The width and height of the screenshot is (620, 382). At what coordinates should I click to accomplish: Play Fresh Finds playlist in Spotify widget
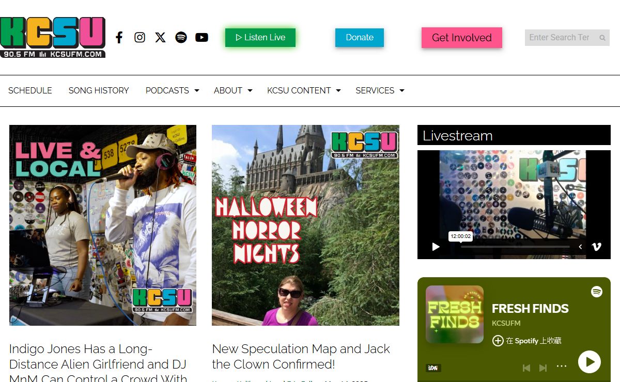tap(589, 362)
